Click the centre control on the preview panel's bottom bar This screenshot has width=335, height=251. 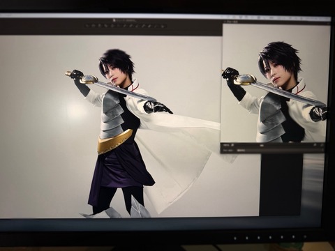click(x=262, y=146)
